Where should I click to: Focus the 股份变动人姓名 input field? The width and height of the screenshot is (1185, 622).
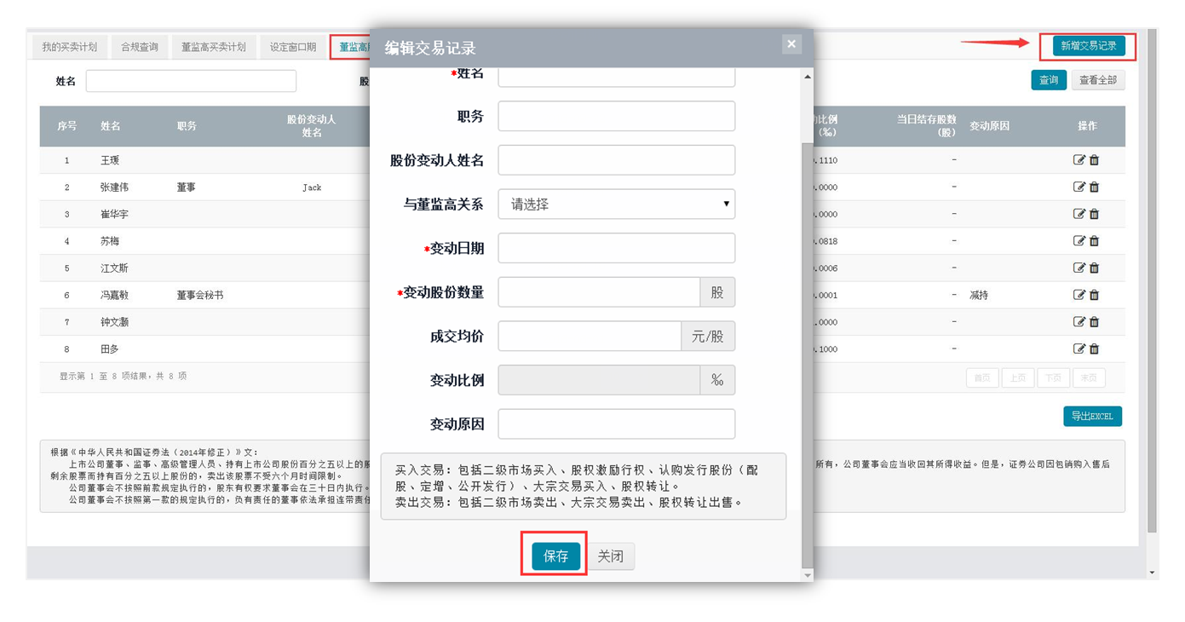click(x=616, y=160)
